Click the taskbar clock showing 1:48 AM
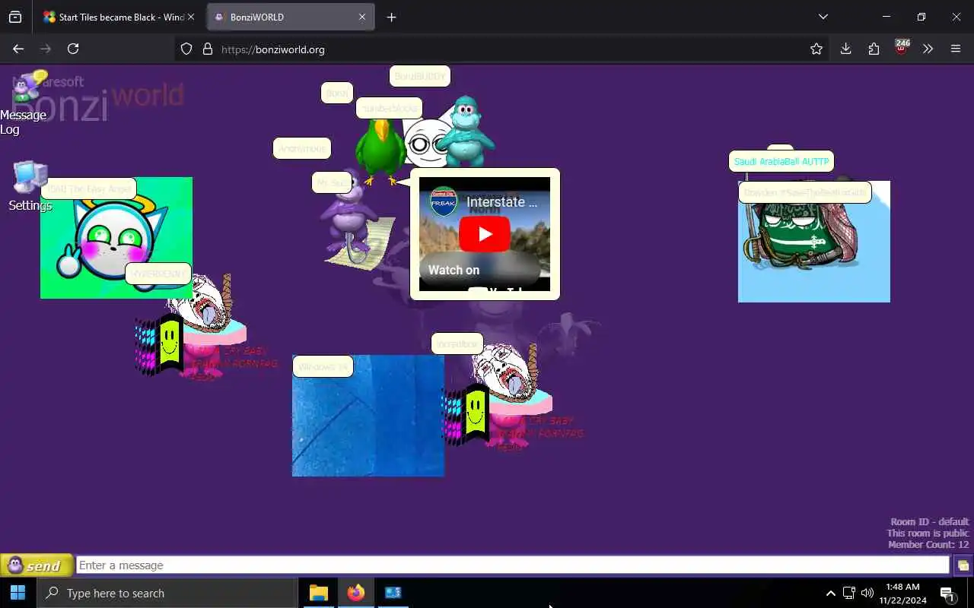The image size is (974, 608). click(903, 593)
